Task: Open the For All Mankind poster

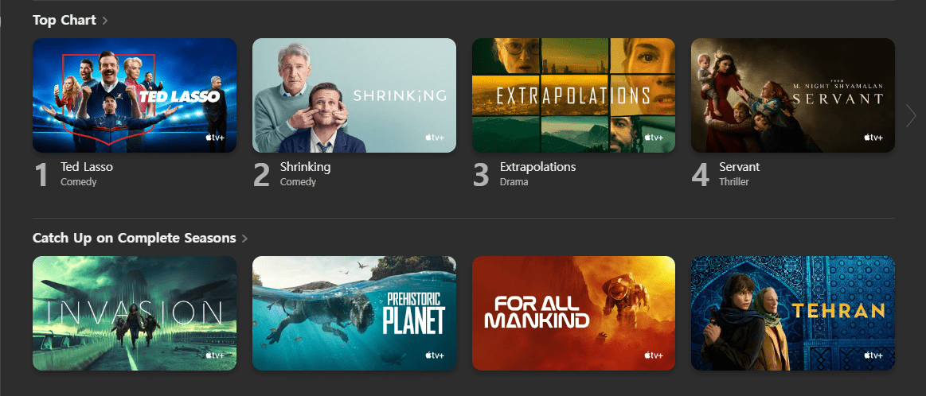Action: point(573,313)
